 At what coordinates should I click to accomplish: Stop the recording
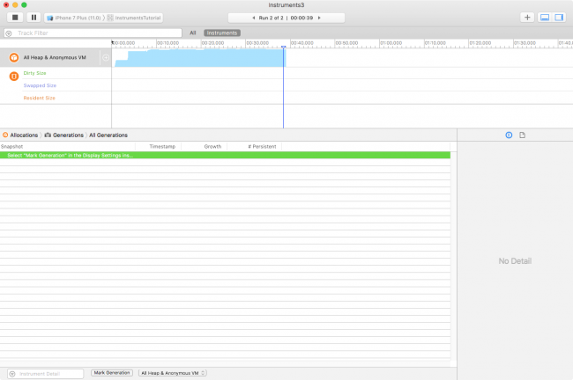15,17
